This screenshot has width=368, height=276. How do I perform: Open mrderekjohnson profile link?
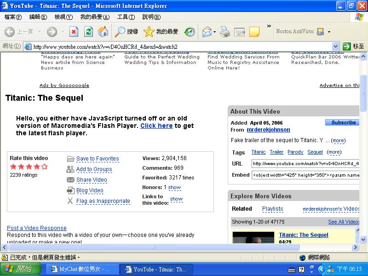(268, 130)
